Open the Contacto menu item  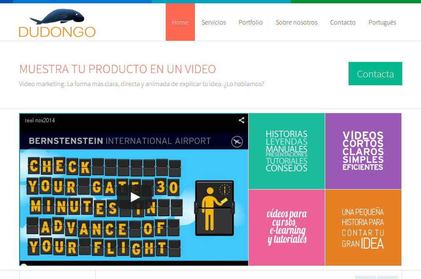coord(343,22)
